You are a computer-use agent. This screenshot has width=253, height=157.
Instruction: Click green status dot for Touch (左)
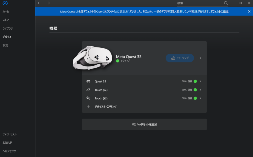(195, 90)
